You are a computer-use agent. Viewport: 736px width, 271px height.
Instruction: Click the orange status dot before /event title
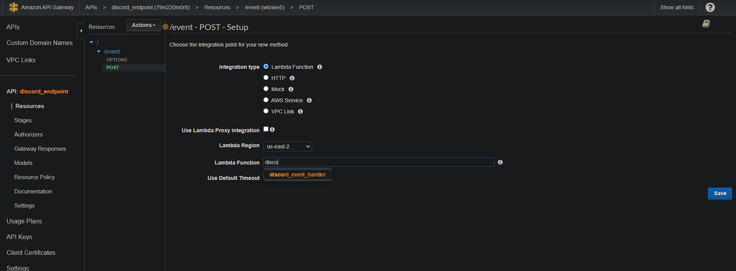pos(165,27)
